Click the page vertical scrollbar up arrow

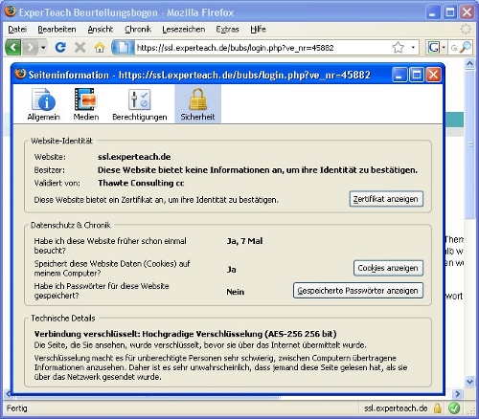tap(469, 64)
